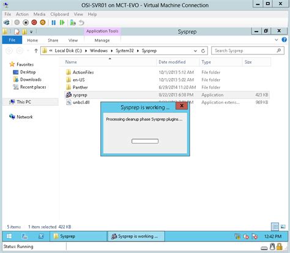
Task: Click Windows in the address path
Action: 99,51
